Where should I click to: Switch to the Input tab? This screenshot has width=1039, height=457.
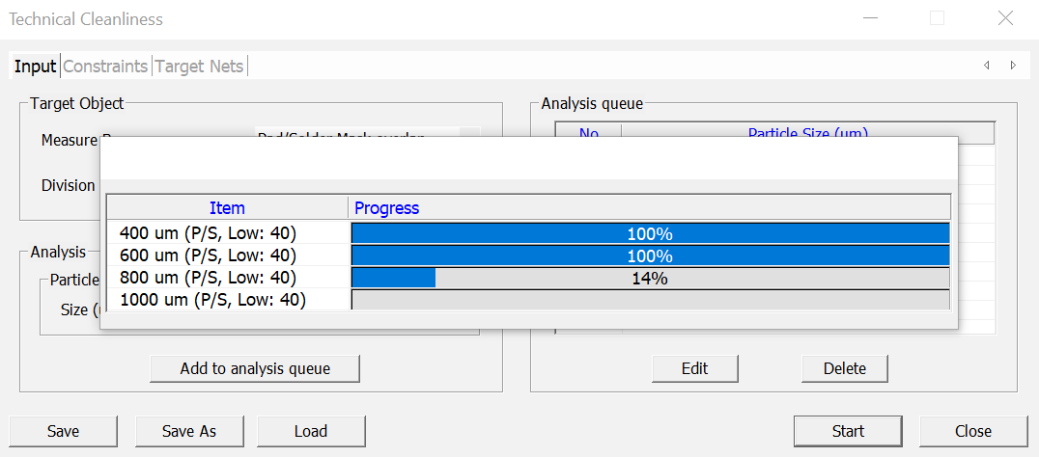point(35,67)
